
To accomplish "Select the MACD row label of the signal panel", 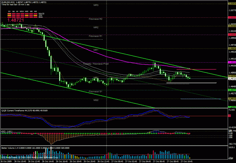I will coord(41,14).
